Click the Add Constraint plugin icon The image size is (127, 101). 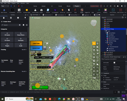click(x=121, y=10)
